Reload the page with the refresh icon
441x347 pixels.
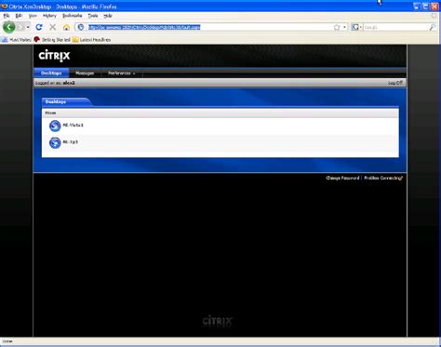click(x=39, y=27)
